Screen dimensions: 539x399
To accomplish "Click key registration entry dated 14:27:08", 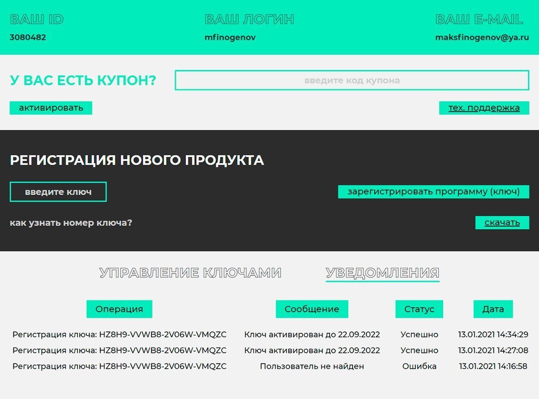I will point(119,350).
